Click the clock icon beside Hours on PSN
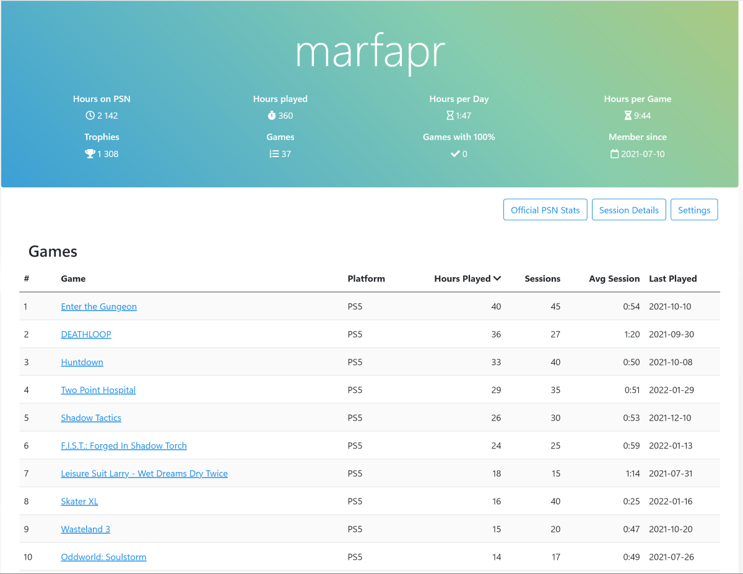Viewport: 743px width, 574px height. [x=90, y=116]
